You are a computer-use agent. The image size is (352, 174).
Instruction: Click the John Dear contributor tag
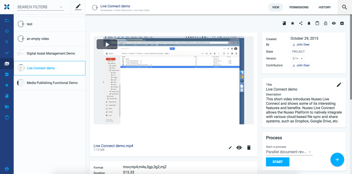point(301,65)
